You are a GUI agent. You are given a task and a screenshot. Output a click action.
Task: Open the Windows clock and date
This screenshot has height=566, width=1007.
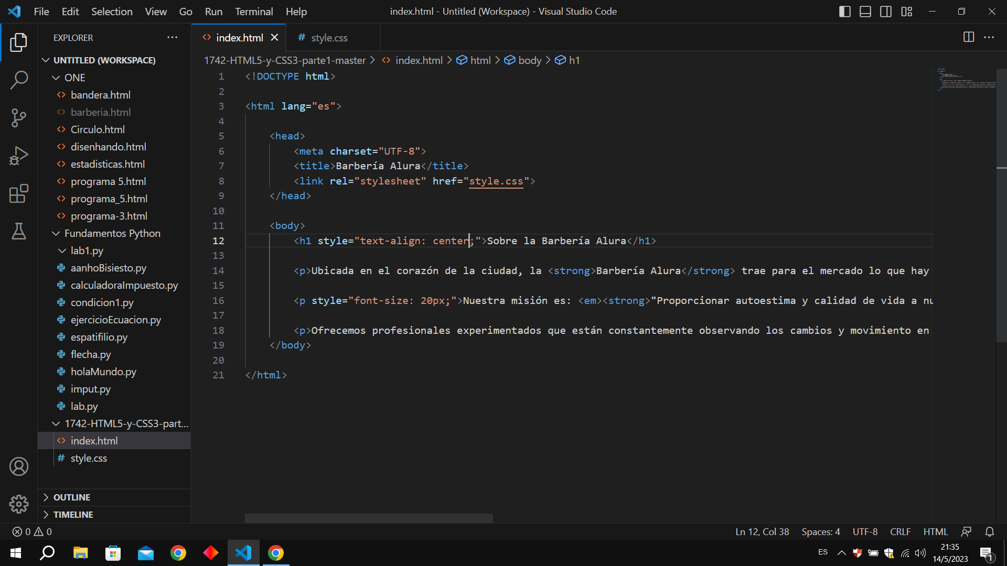point(950,553)
